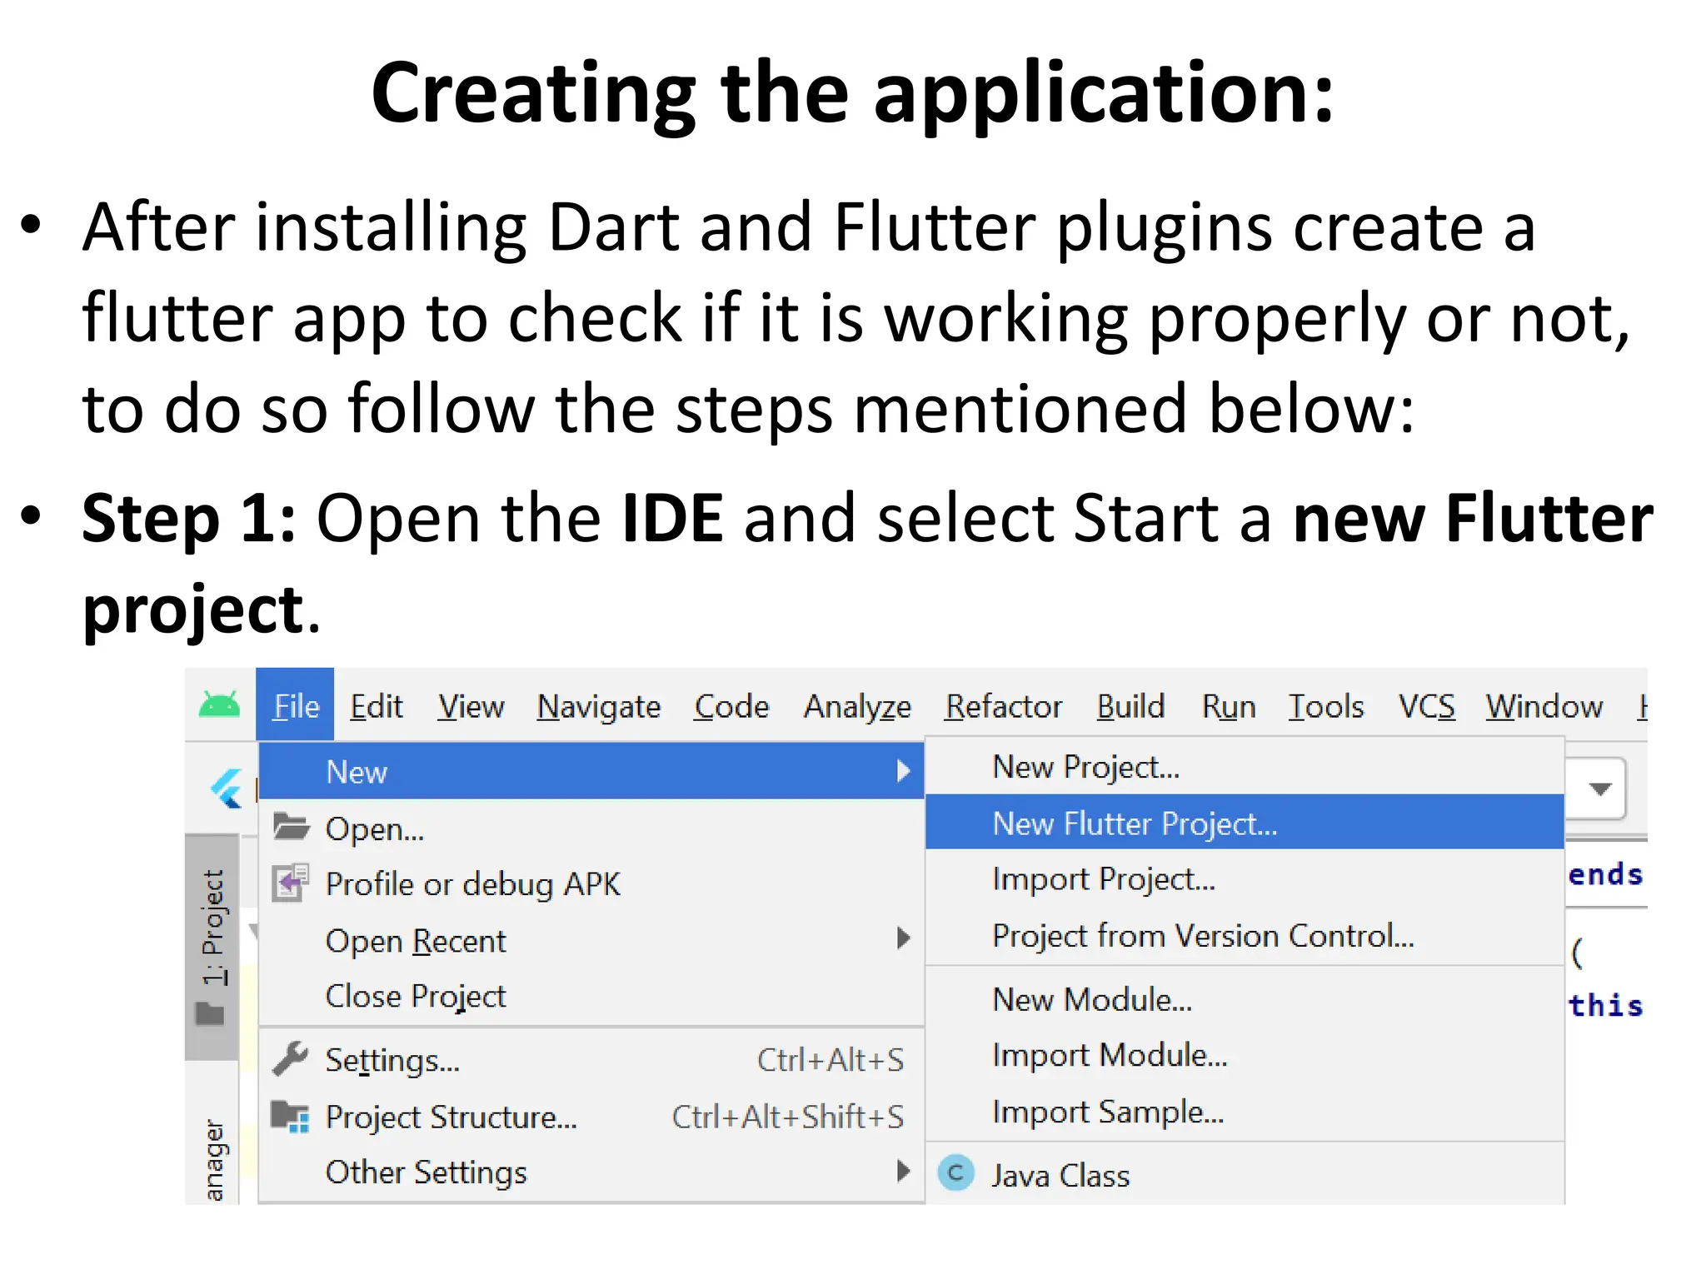The image size is (1706, 1279).
Task: Select the New entry in File menu
Action: point(592,771)
